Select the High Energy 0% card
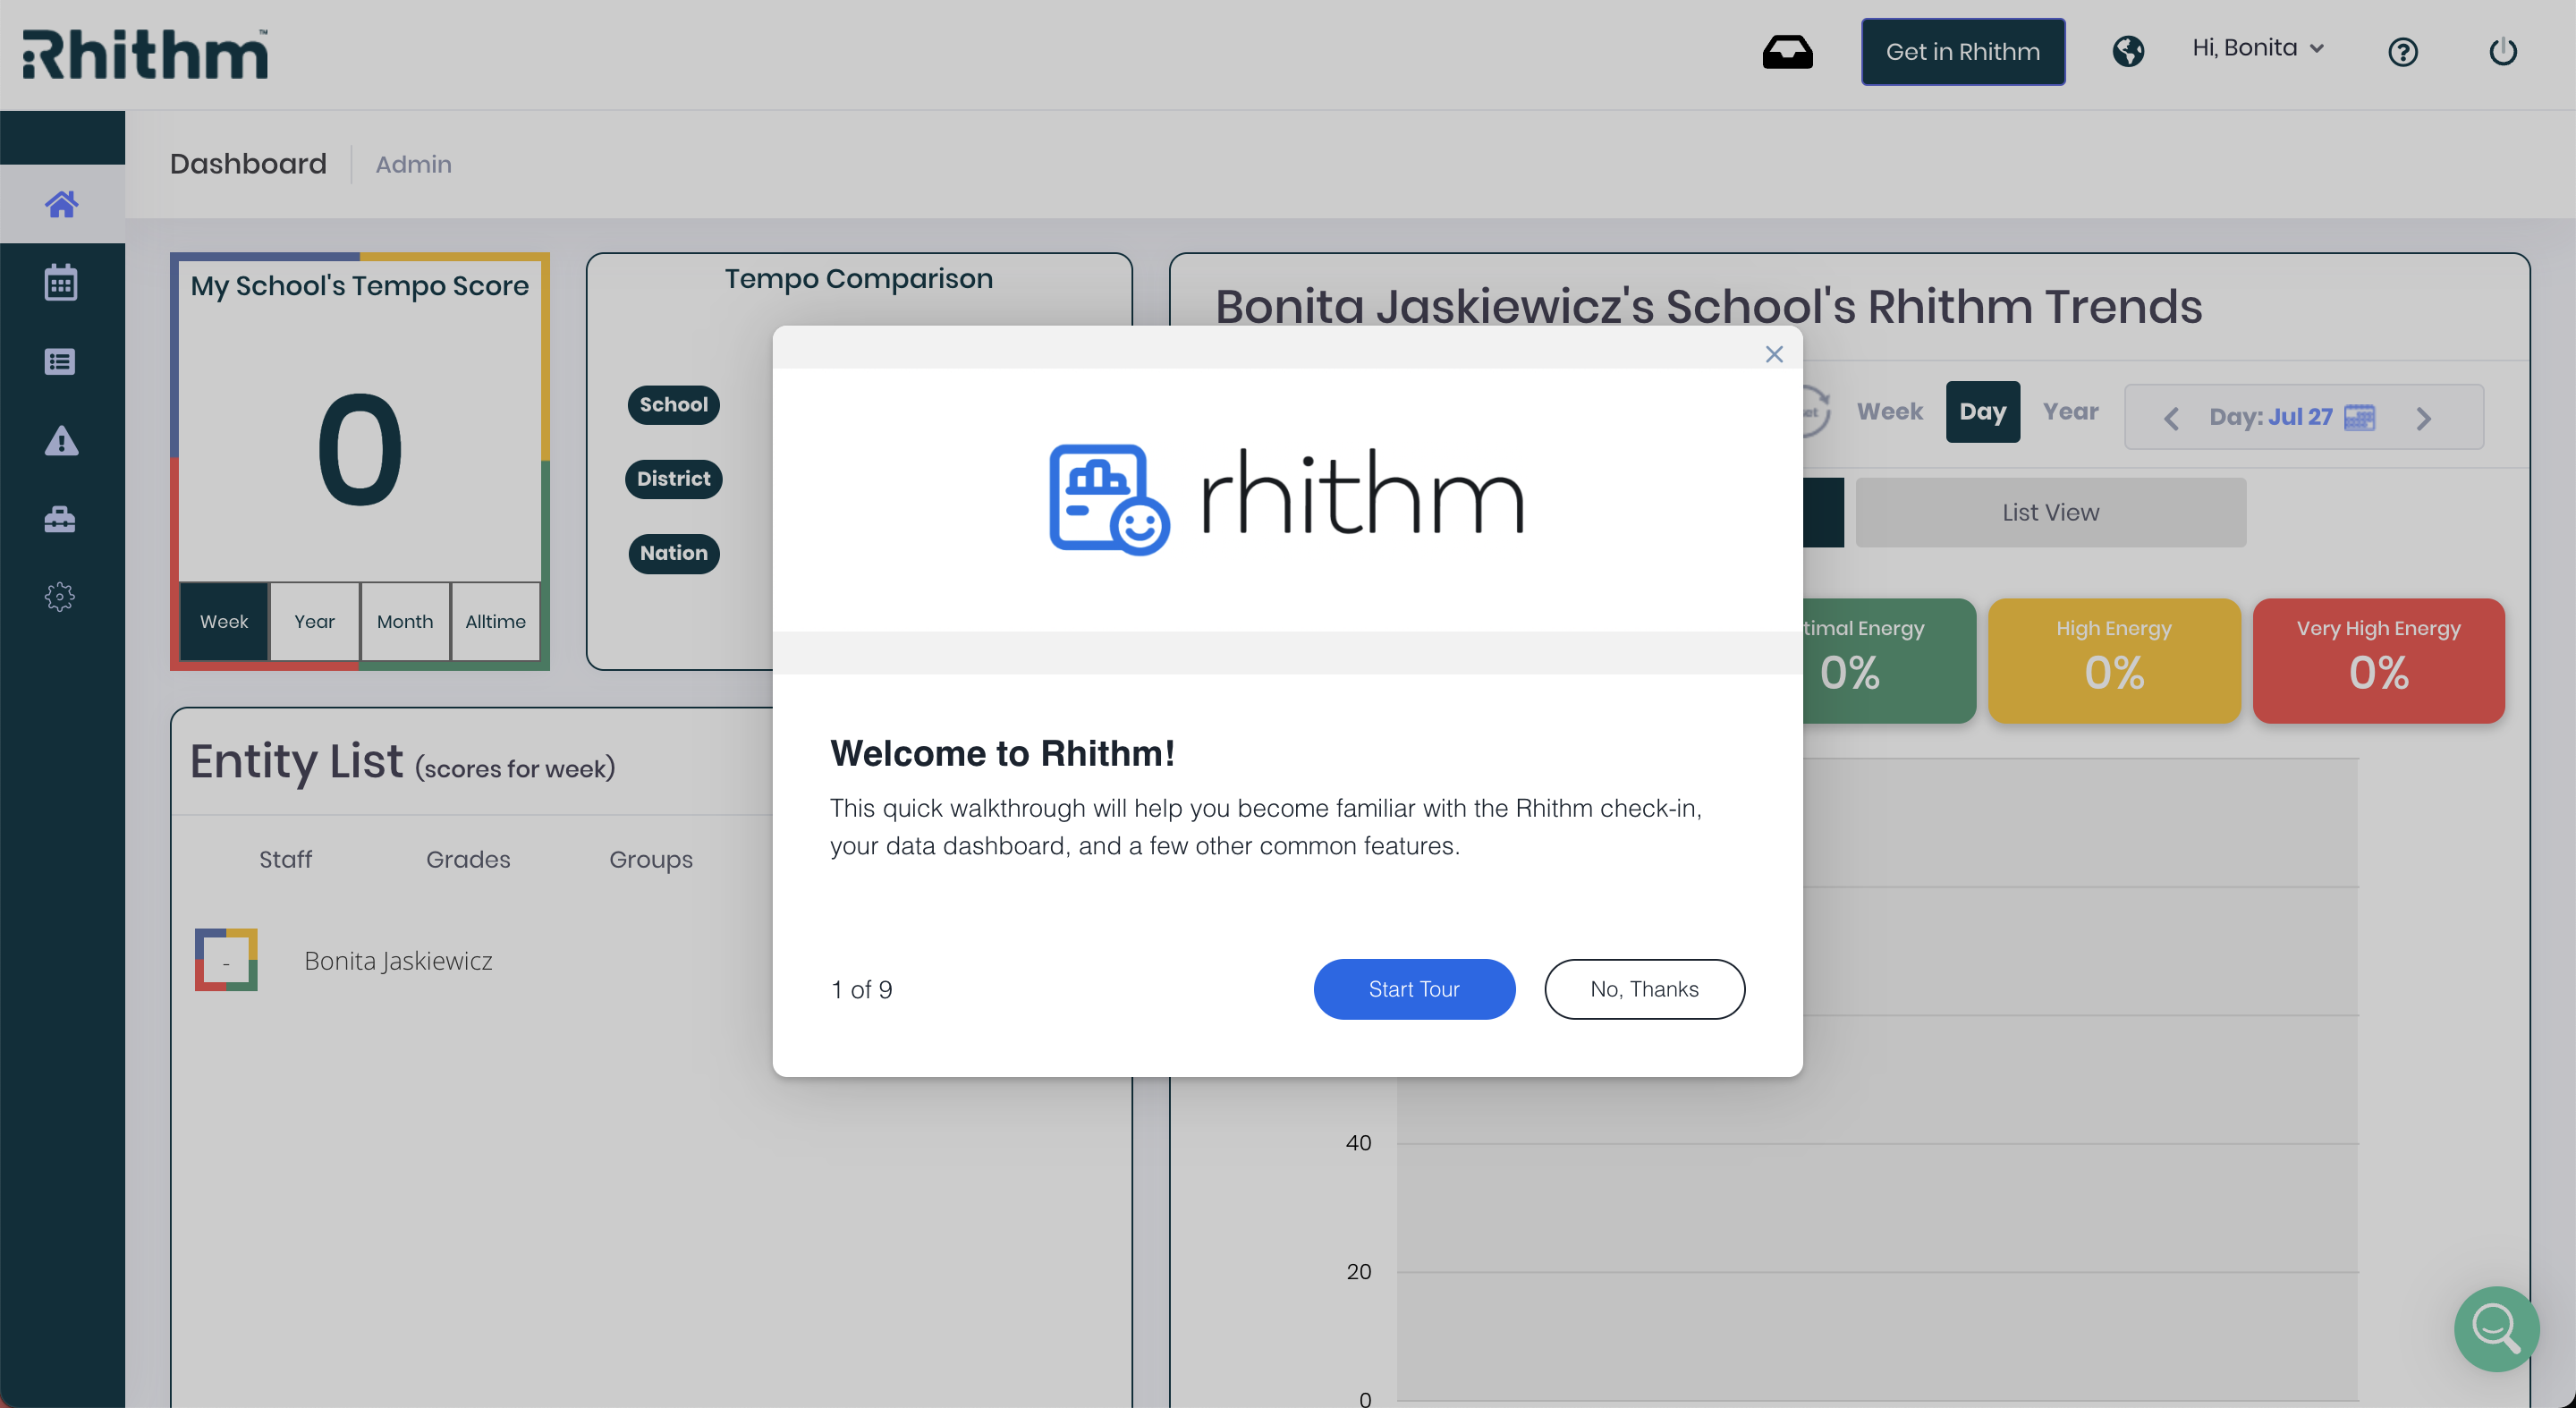 pos(2114,661)
